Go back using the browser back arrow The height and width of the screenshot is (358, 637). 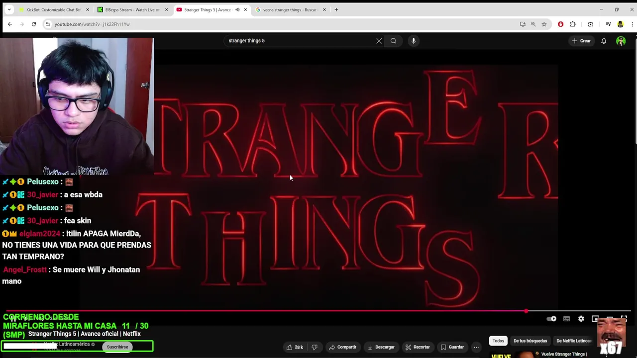click(x=10, y=24)
